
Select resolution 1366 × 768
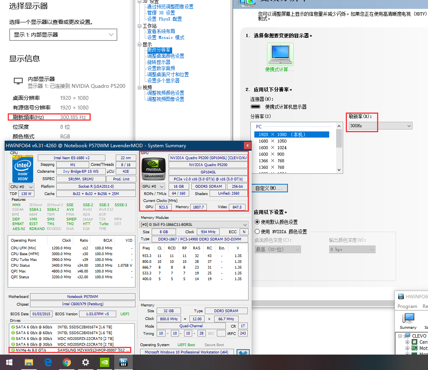[272, 161]
